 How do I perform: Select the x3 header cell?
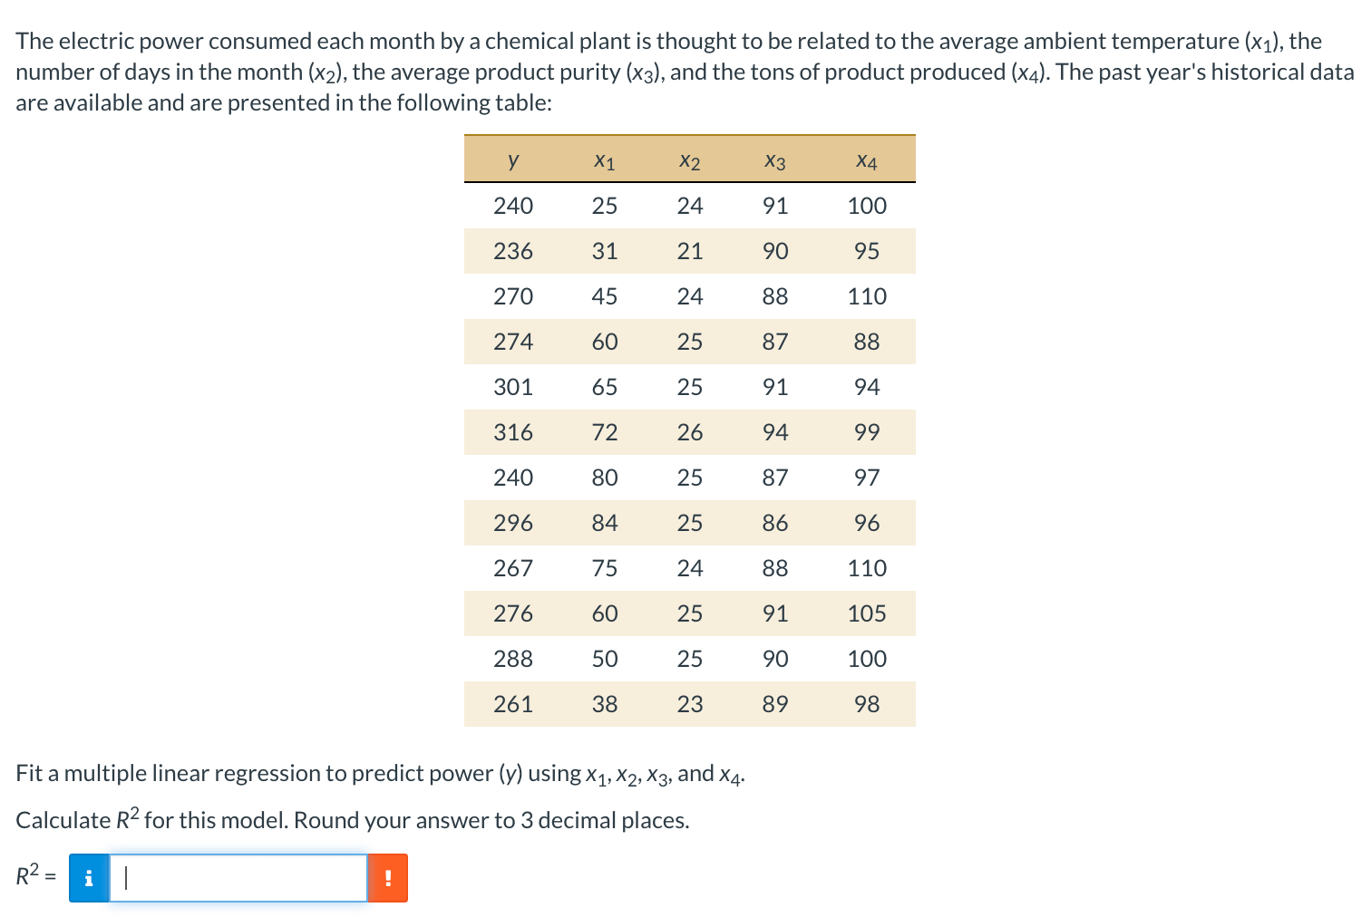[775, 160]
